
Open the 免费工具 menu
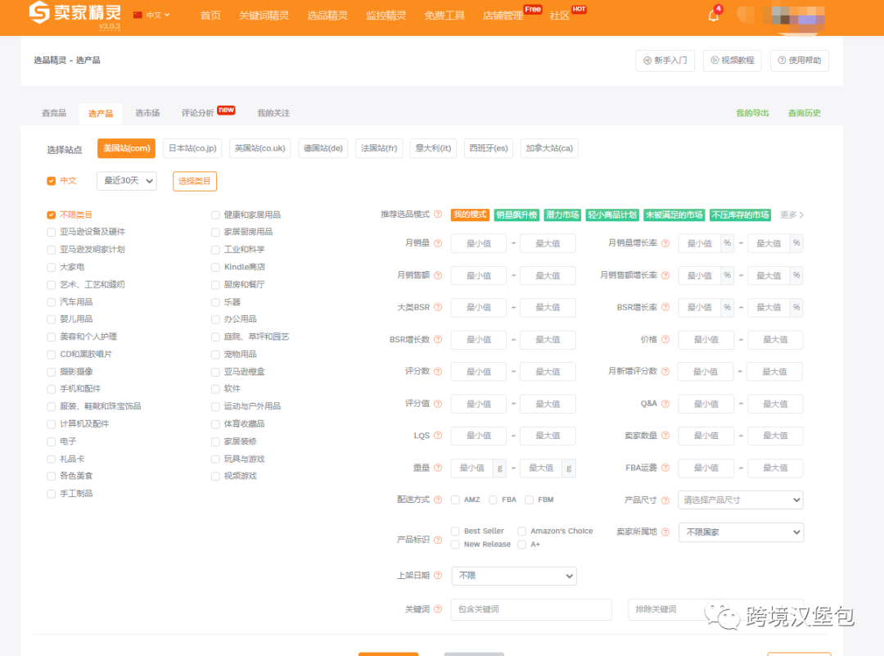[444, 15]
